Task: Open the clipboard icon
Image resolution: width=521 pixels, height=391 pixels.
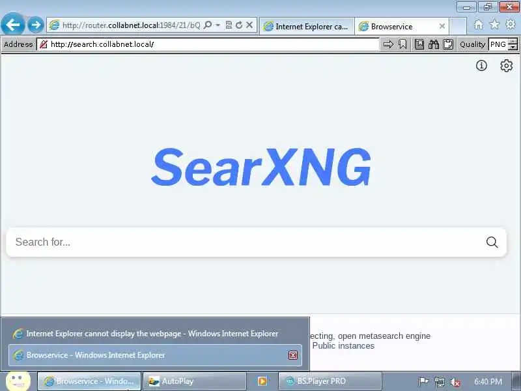Action: point(448,44)
